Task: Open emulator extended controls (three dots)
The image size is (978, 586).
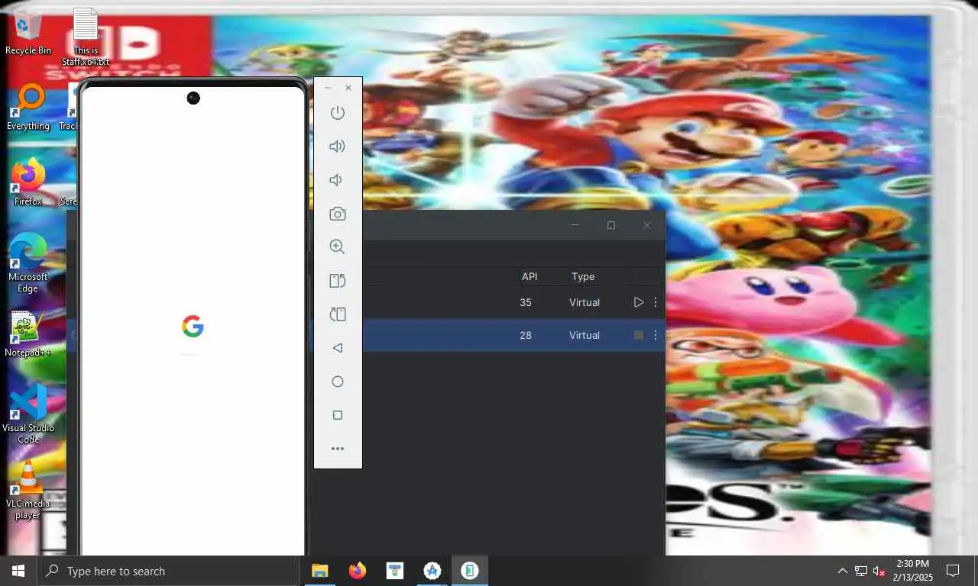Action: (x=338, y=449)
